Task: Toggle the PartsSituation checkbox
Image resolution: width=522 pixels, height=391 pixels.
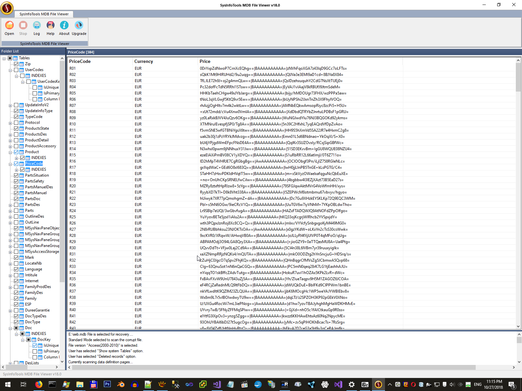Action: [x=16, y=175]
